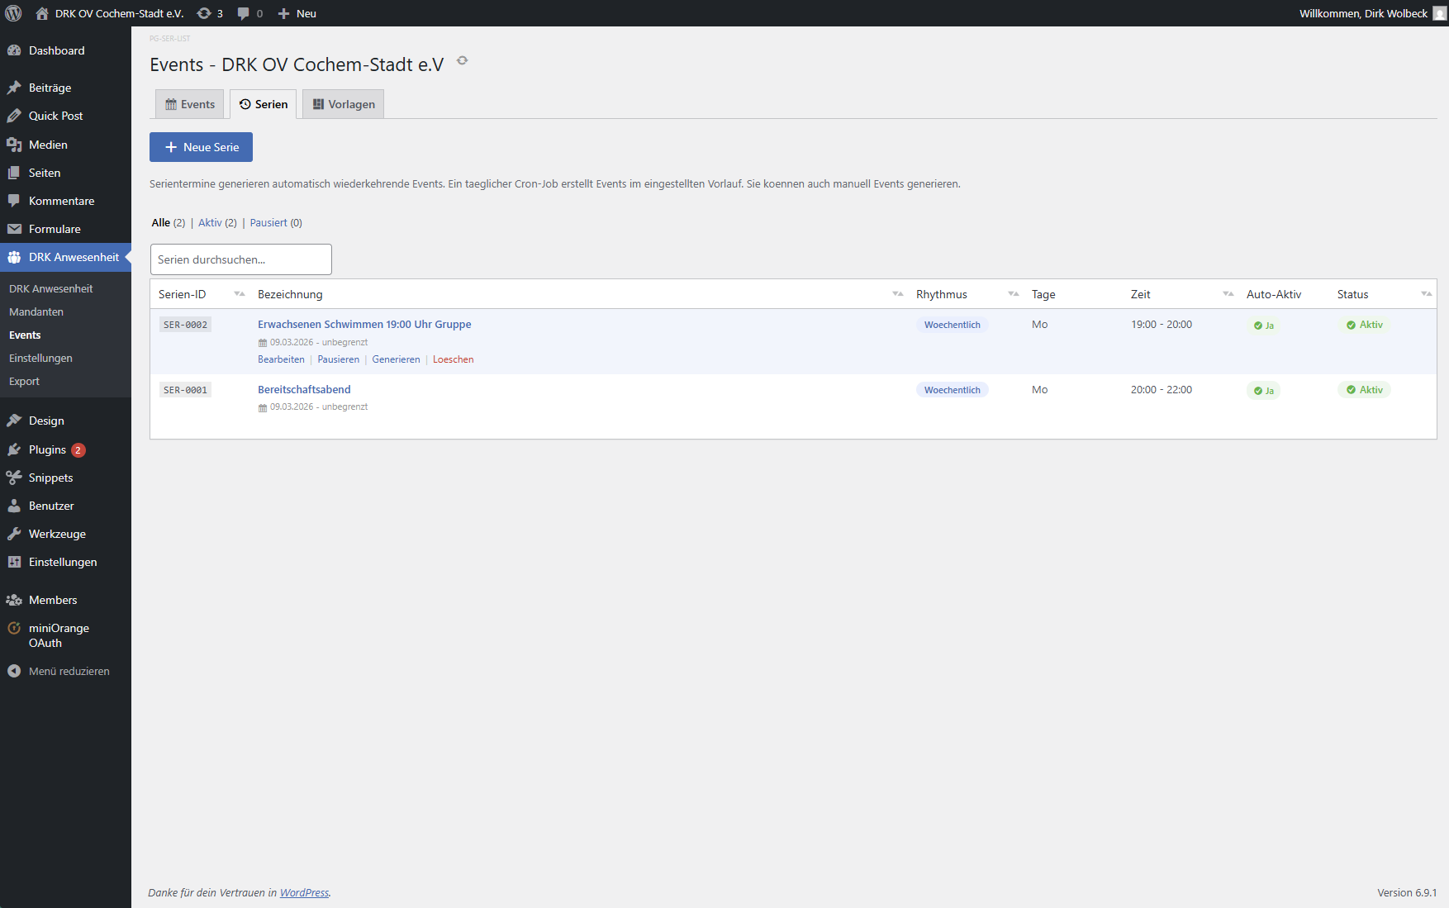Image resolution: width=1449 pixels, height=908 pixels.
Task: Click the plus Neu icon in the admin bar
Action: point(283,13)
